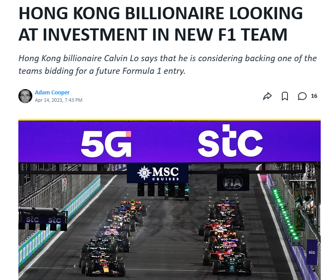Click Adam Cooper's avatar photo
The width and height of the screenshot is (329, 280).
pos(25,96)
